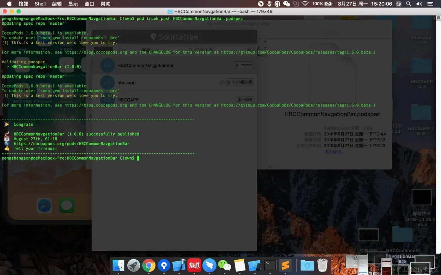Open the Trash in the Dock
The image size is (441, 275).
pyautogui.click(x=323, y=265)
